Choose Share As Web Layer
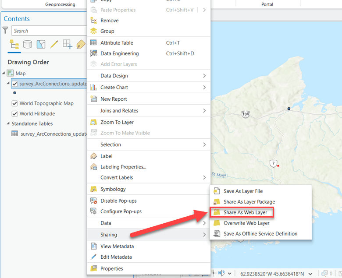 point(242,212)
